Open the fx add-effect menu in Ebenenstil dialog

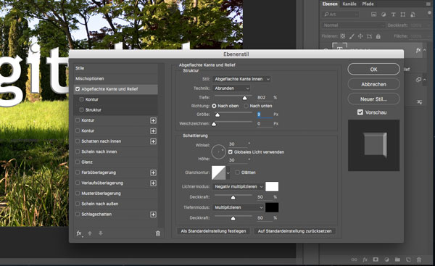point(79,233)
